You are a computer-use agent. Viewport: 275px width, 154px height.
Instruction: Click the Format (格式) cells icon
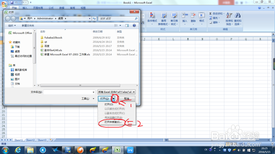coord(202,15)
